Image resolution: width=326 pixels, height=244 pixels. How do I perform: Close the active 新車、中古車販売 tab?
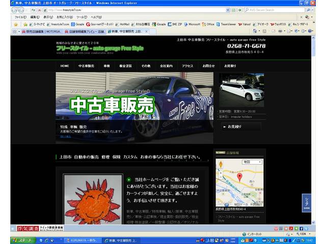[146, 32]
